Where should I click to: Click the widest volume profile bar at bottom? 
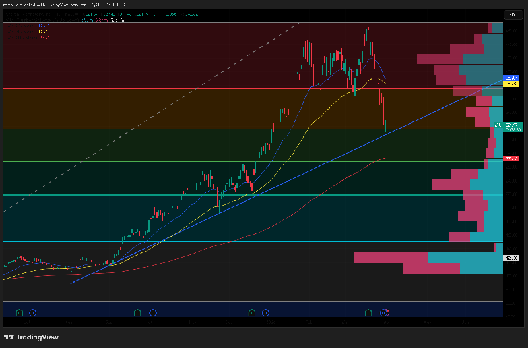pos(429,257)
